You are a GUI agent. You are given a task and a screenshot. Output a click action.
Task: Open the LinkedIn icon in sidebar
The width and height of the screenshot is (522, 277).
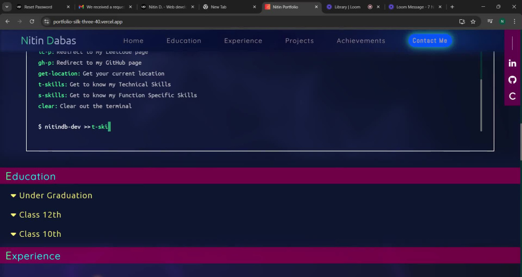[x=513, y=63]
